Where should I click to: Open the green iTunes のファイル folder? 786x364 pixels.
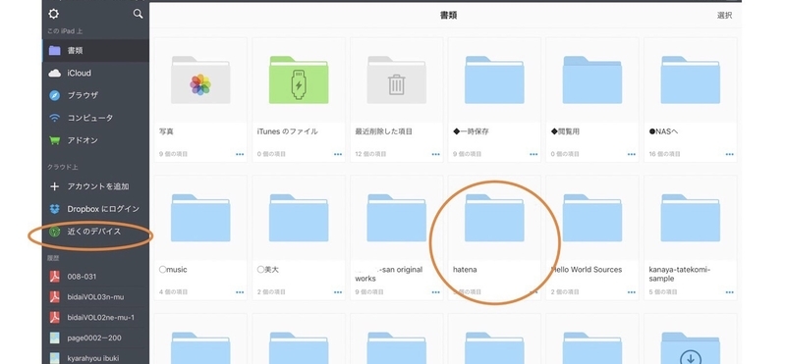coord(299,100)
